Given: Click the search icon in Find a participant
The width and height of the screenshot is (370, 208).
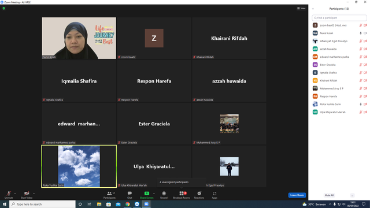Looking at the screenshot, I should coord(315,18).
